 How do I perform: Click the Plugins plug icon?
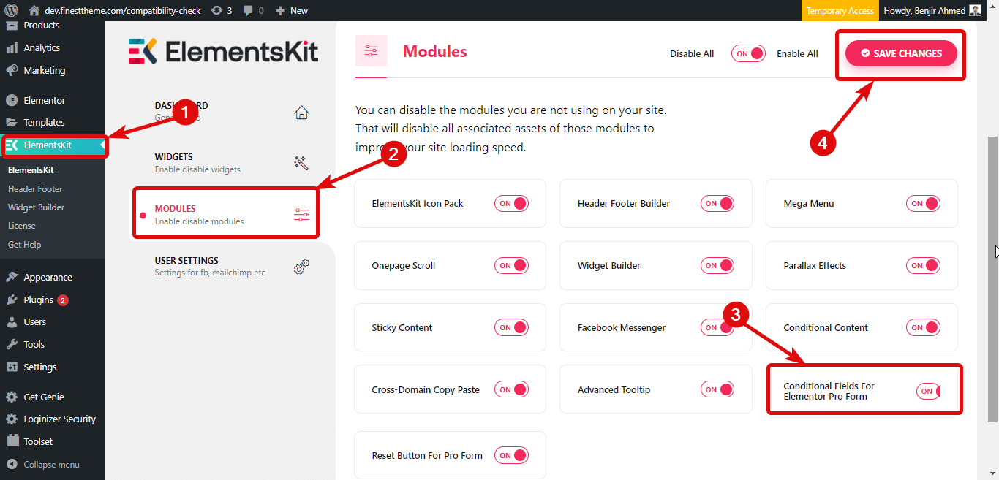pyautogui.click(x=12, y=300)
